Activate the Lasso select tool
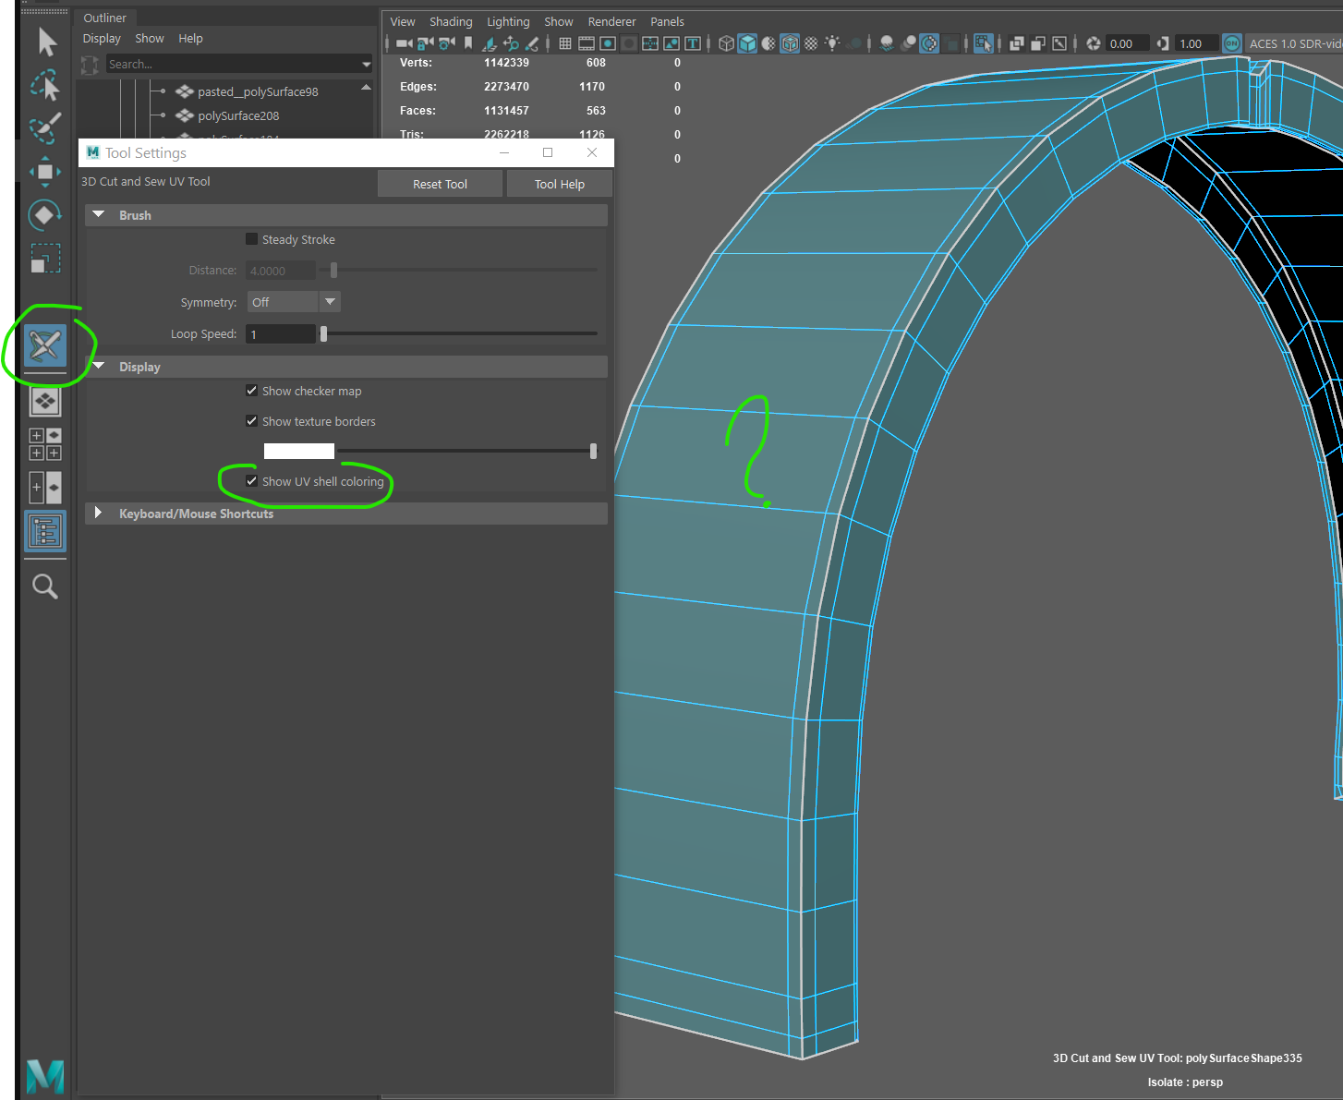This screenshot has width=1343, height=1100. 45,85
